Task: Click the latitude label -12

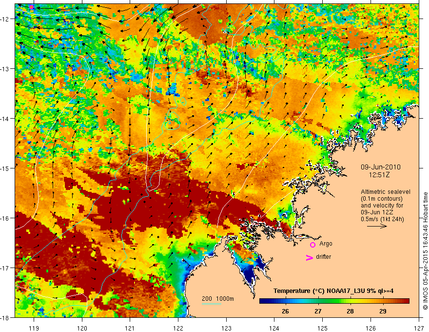Action: 5,19
